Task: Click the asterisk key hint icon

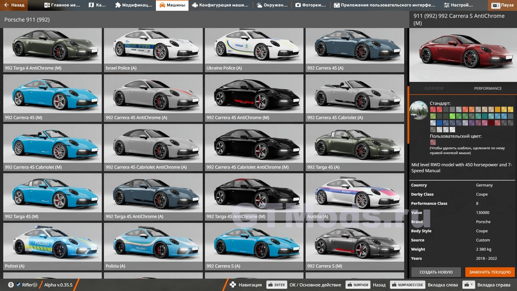Action: coord(469,285)
